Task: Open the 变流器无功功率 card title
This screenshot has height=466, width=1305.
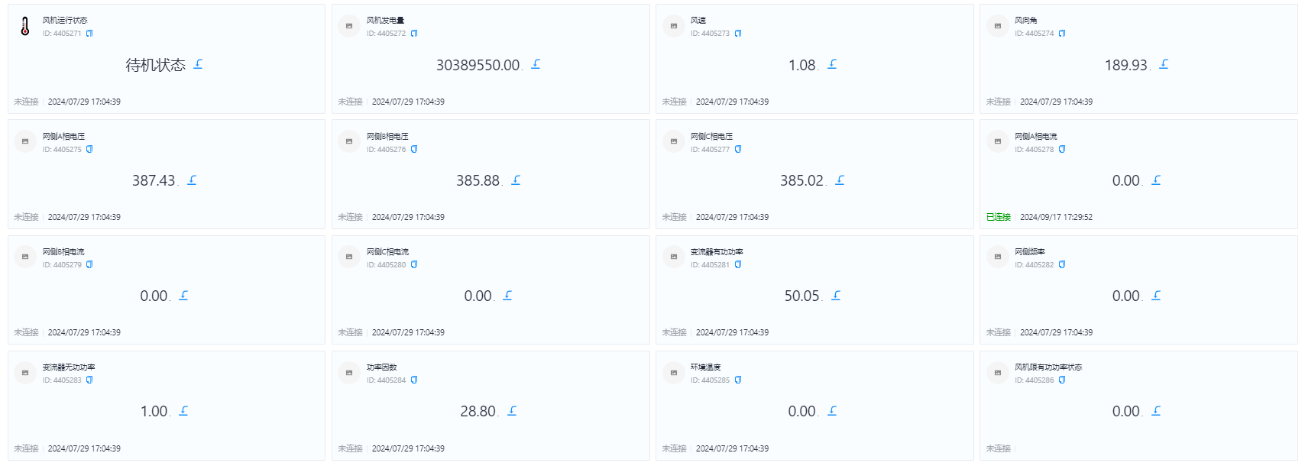Action: click(69, 367)
